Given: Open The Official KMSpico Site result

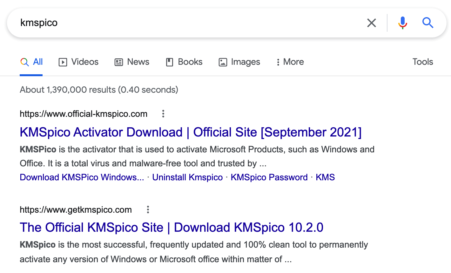Looking at the screenshot, I should pyautogui.click(x=172, y=227).
